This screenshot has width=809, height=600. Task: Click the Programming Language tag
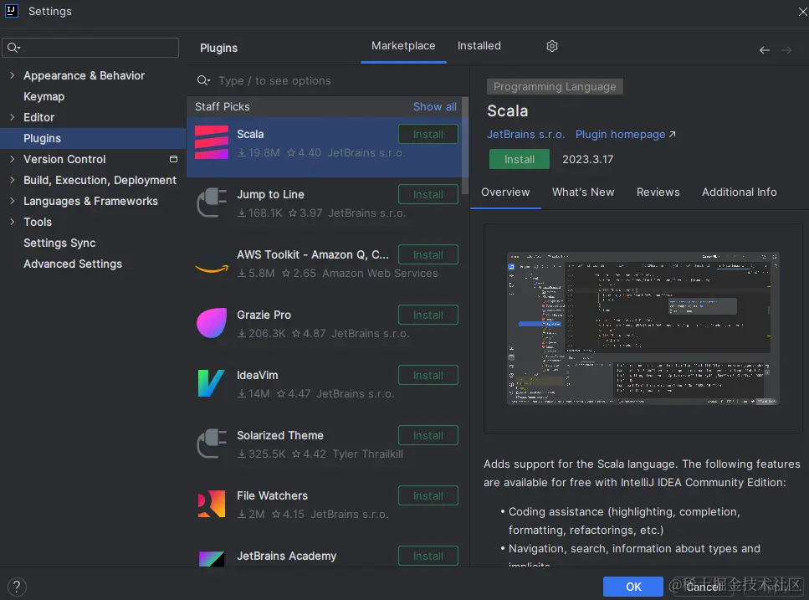(x=555, y=87)
